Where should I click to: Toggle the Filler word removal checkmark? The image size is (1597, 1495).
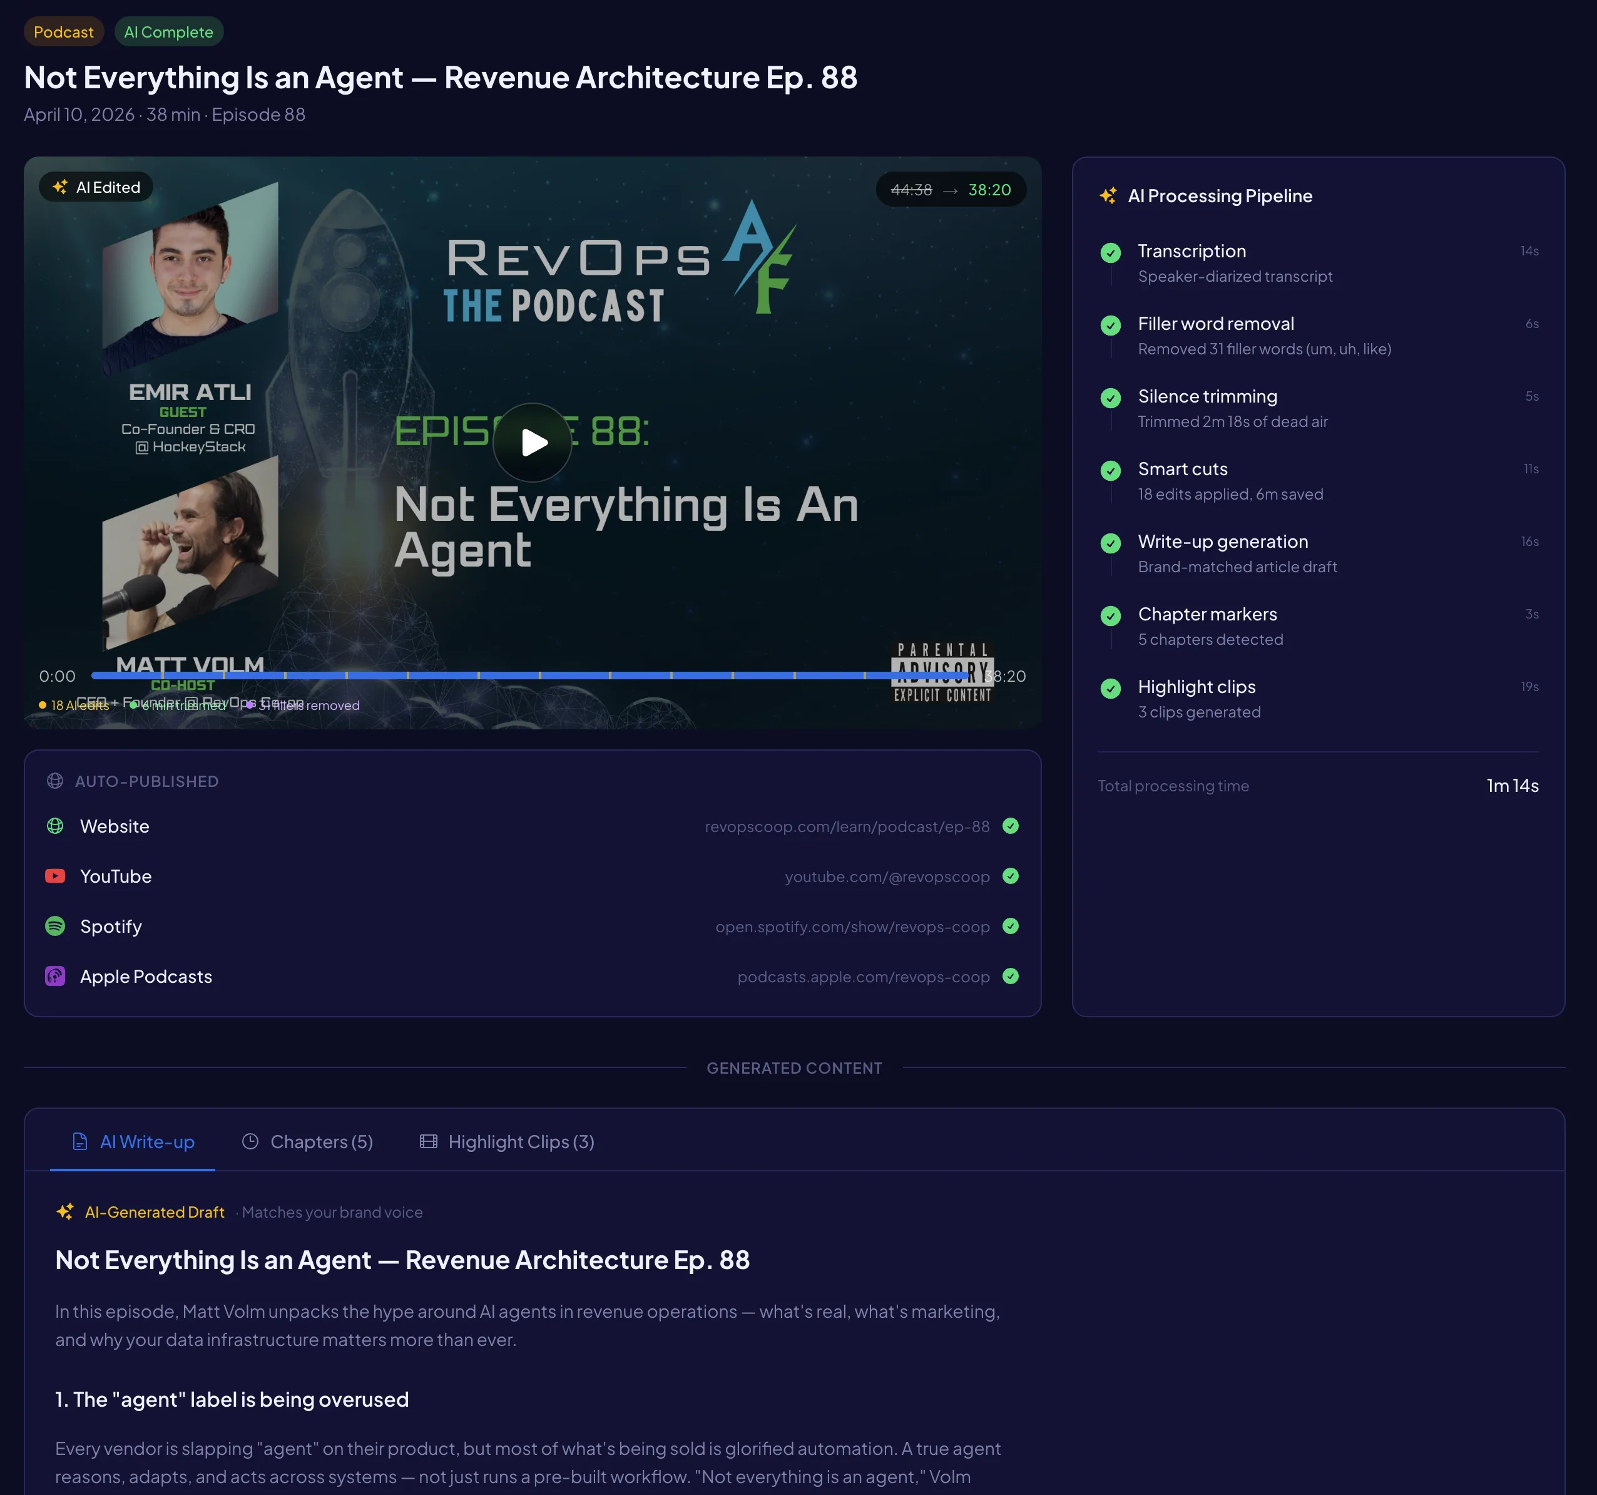click(1110, 326)
